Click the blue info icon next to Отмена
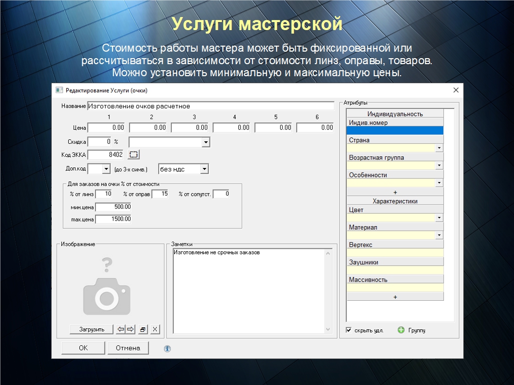514x385 pixels. 167,348
